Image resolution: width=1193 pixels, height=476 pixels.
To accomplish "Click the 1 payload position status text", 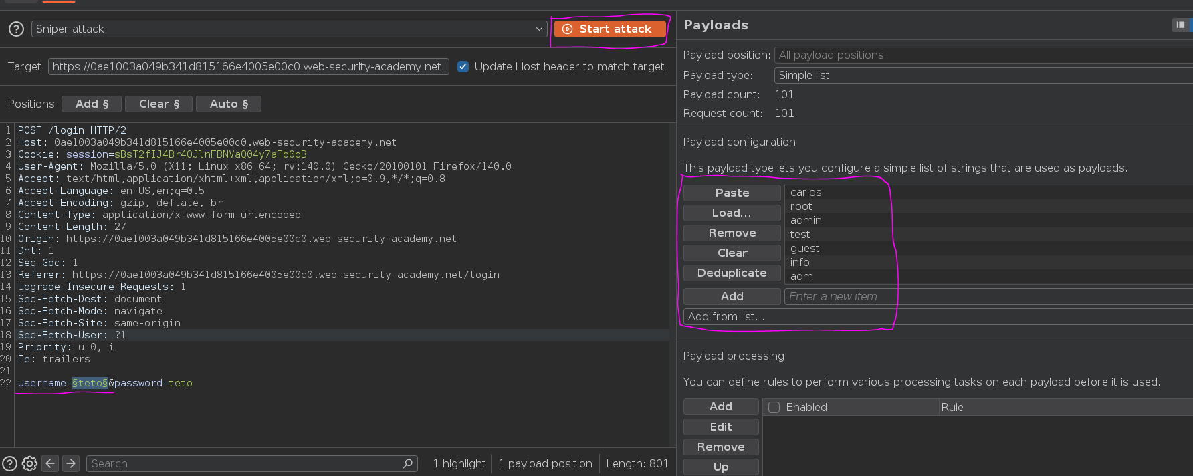I will coord(546,463).
